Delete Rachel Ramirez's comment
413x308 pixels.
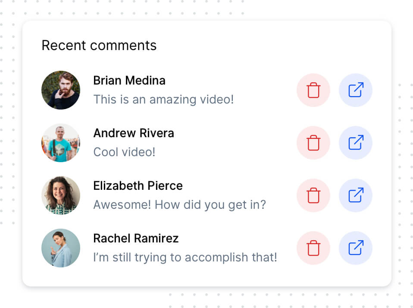point(313,248)
